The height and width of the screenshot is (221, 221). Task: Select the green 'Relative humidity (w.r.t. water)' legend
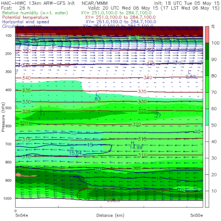pyautogui.click(x=35, y=13)
